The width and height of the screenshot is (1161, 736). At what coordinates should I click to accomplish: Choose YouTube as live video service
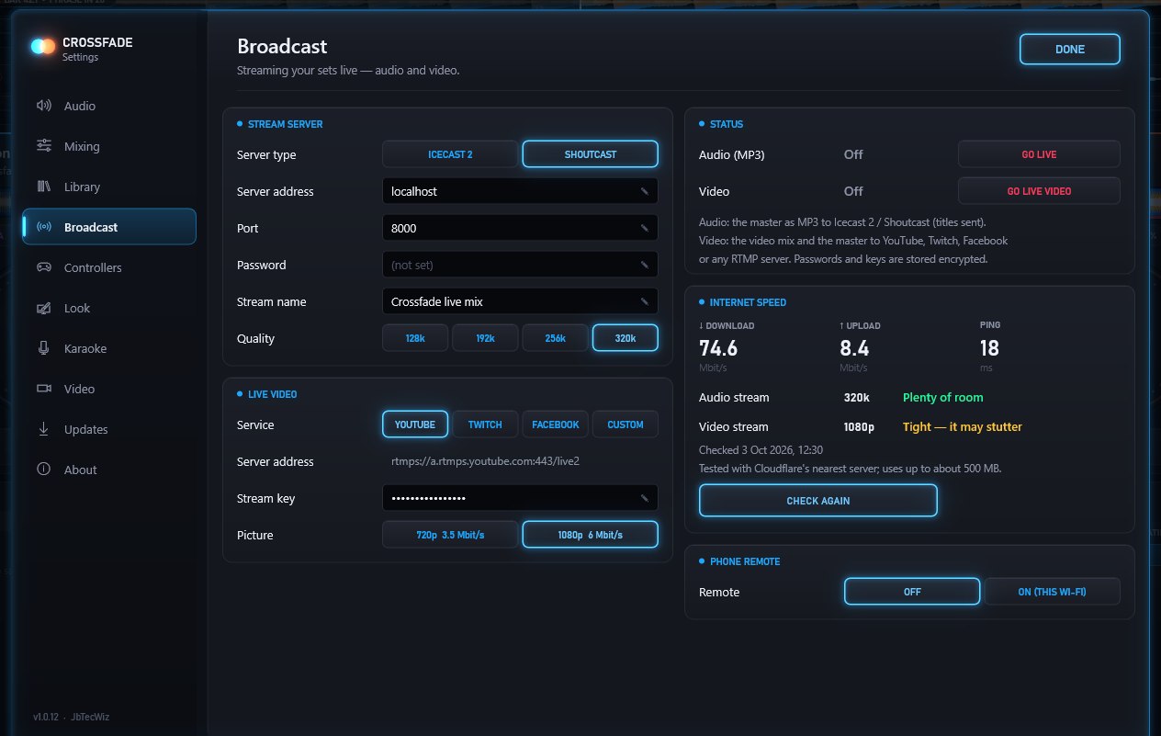click(415, 425)
